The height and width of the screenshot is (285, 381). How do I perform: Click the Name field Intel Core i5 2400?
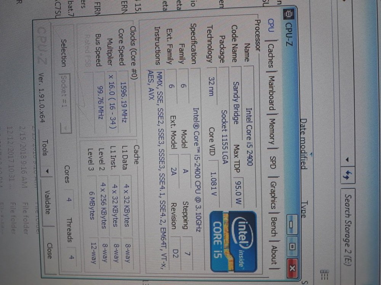pyautogui.click(x=249, y=137)
